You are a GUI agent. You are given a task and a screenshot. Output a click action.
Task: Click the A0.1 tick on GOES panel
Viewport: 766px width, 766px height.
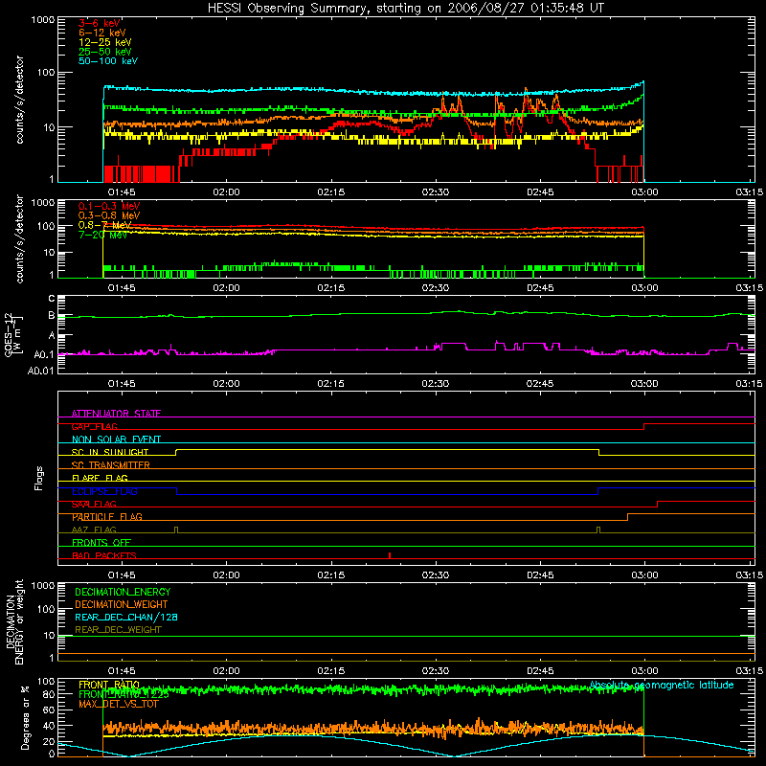(x=44, y=354)
